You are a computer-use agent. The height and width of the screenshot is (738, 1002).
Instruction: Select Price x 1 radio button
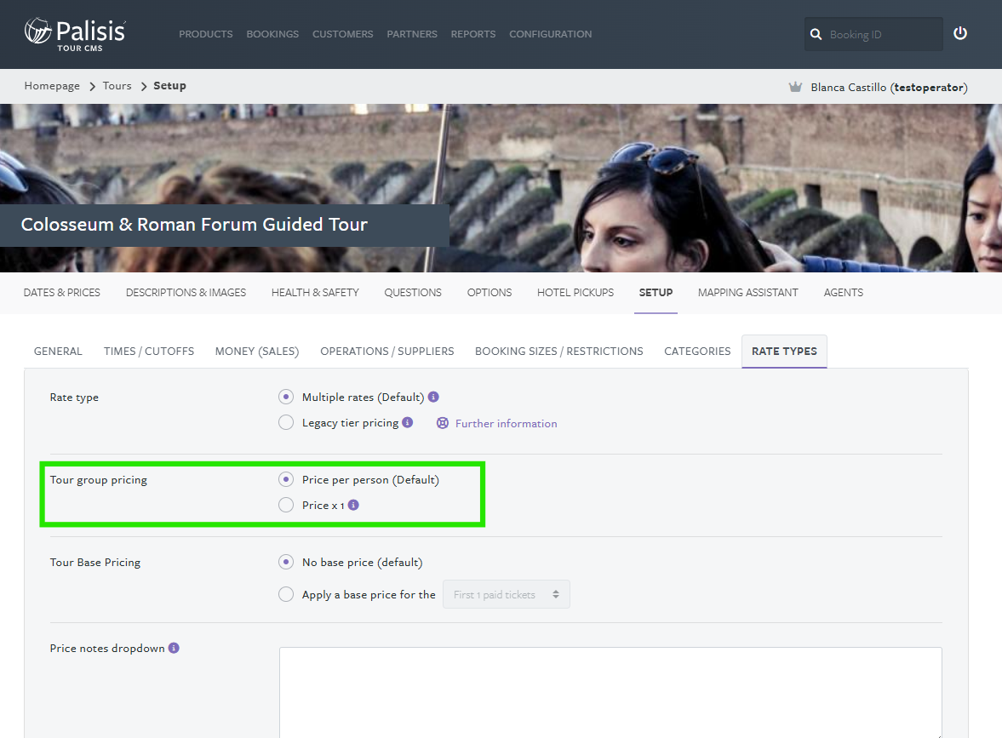[x=286, y=505]
